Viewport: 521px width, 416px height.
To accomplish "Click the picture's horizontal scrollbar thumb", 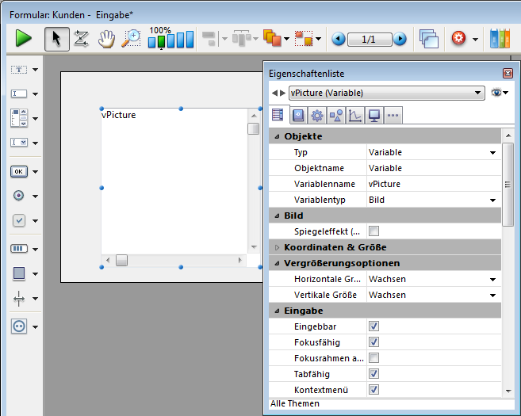I will [121, 260].
